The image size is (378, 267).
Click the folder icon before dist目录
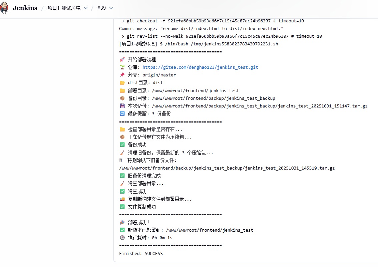point(121,82)
